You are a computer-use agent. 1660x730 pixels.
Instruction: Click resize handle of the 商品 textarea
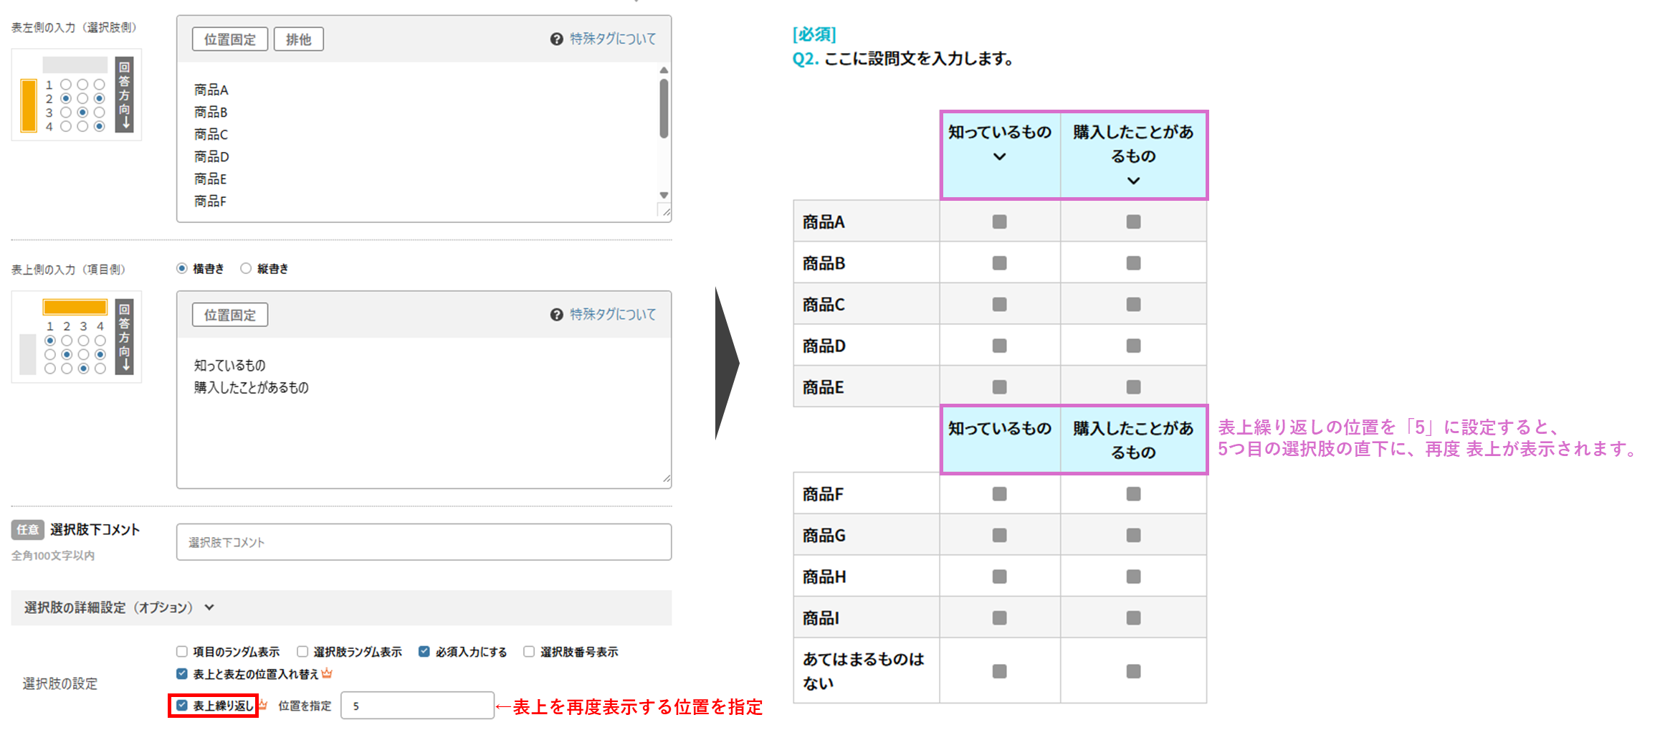point(666,212)
